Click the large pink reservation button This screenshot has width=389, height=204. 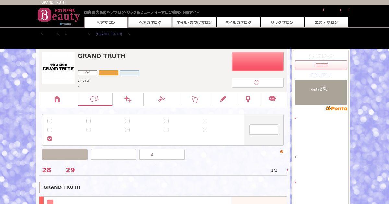tap(258, 62)
